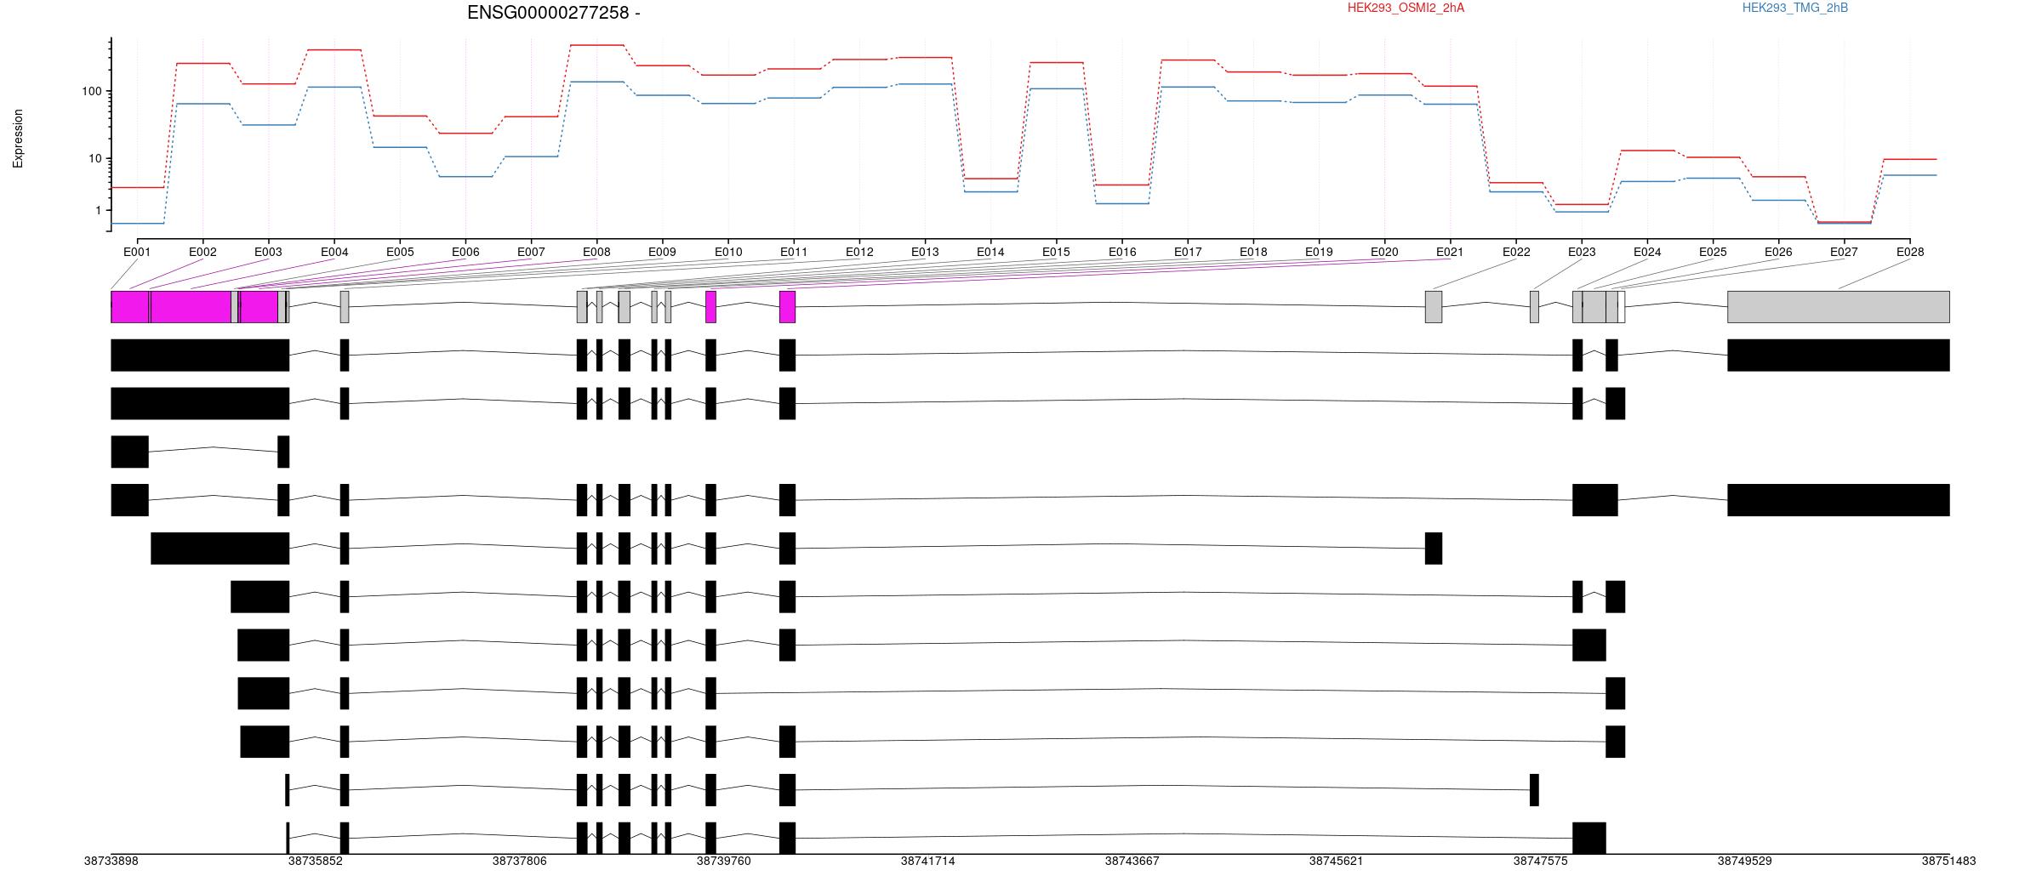Click exon label E013
This screenshot has width=2042, height=876.
925,252
